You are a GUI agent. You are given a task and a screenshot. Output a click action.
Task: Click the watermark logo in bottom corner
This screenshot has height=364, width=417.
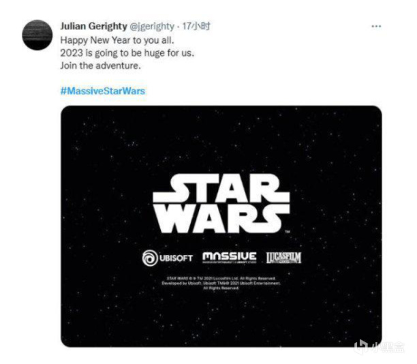point(361,346)
